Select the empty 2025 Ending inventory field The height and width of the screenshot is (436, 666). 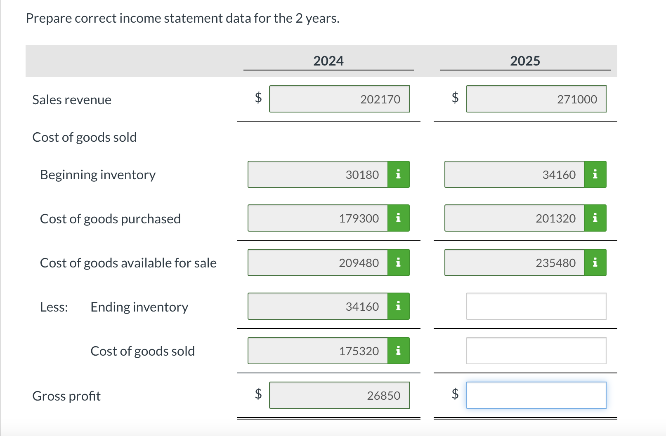pos(536,306)
